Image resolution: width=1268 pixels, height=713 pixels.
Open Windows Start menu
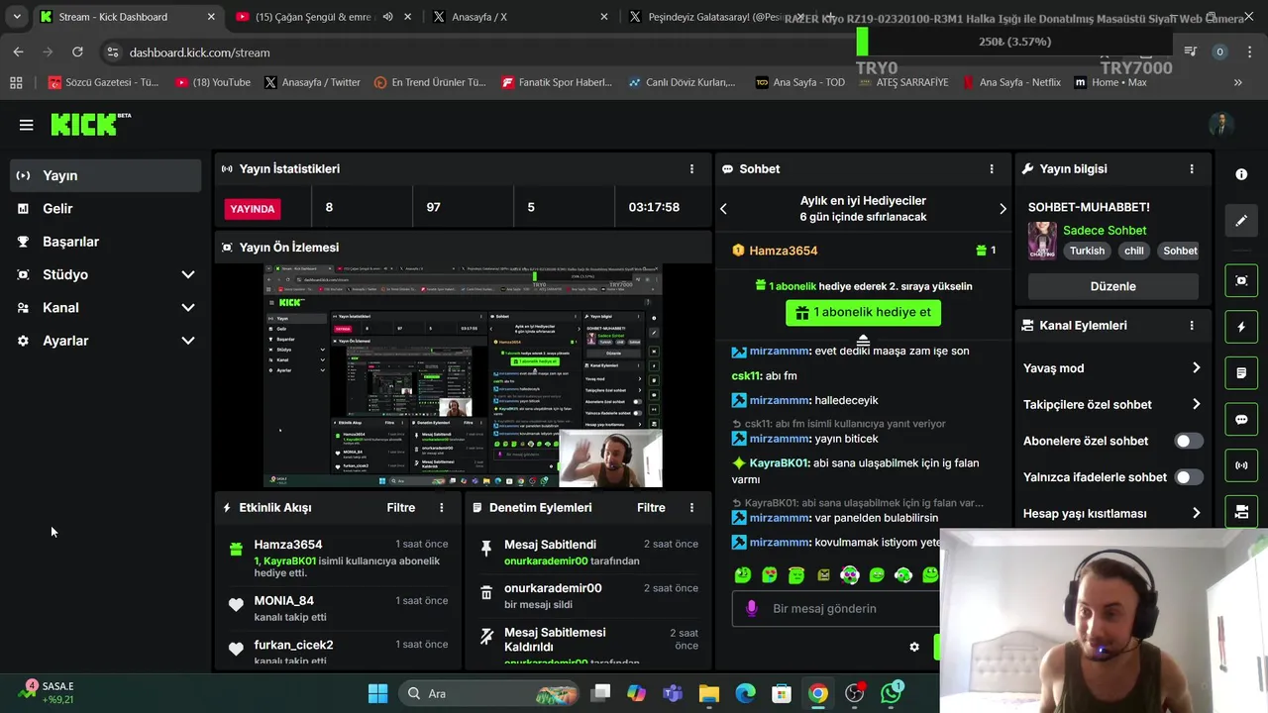[377, 693]
